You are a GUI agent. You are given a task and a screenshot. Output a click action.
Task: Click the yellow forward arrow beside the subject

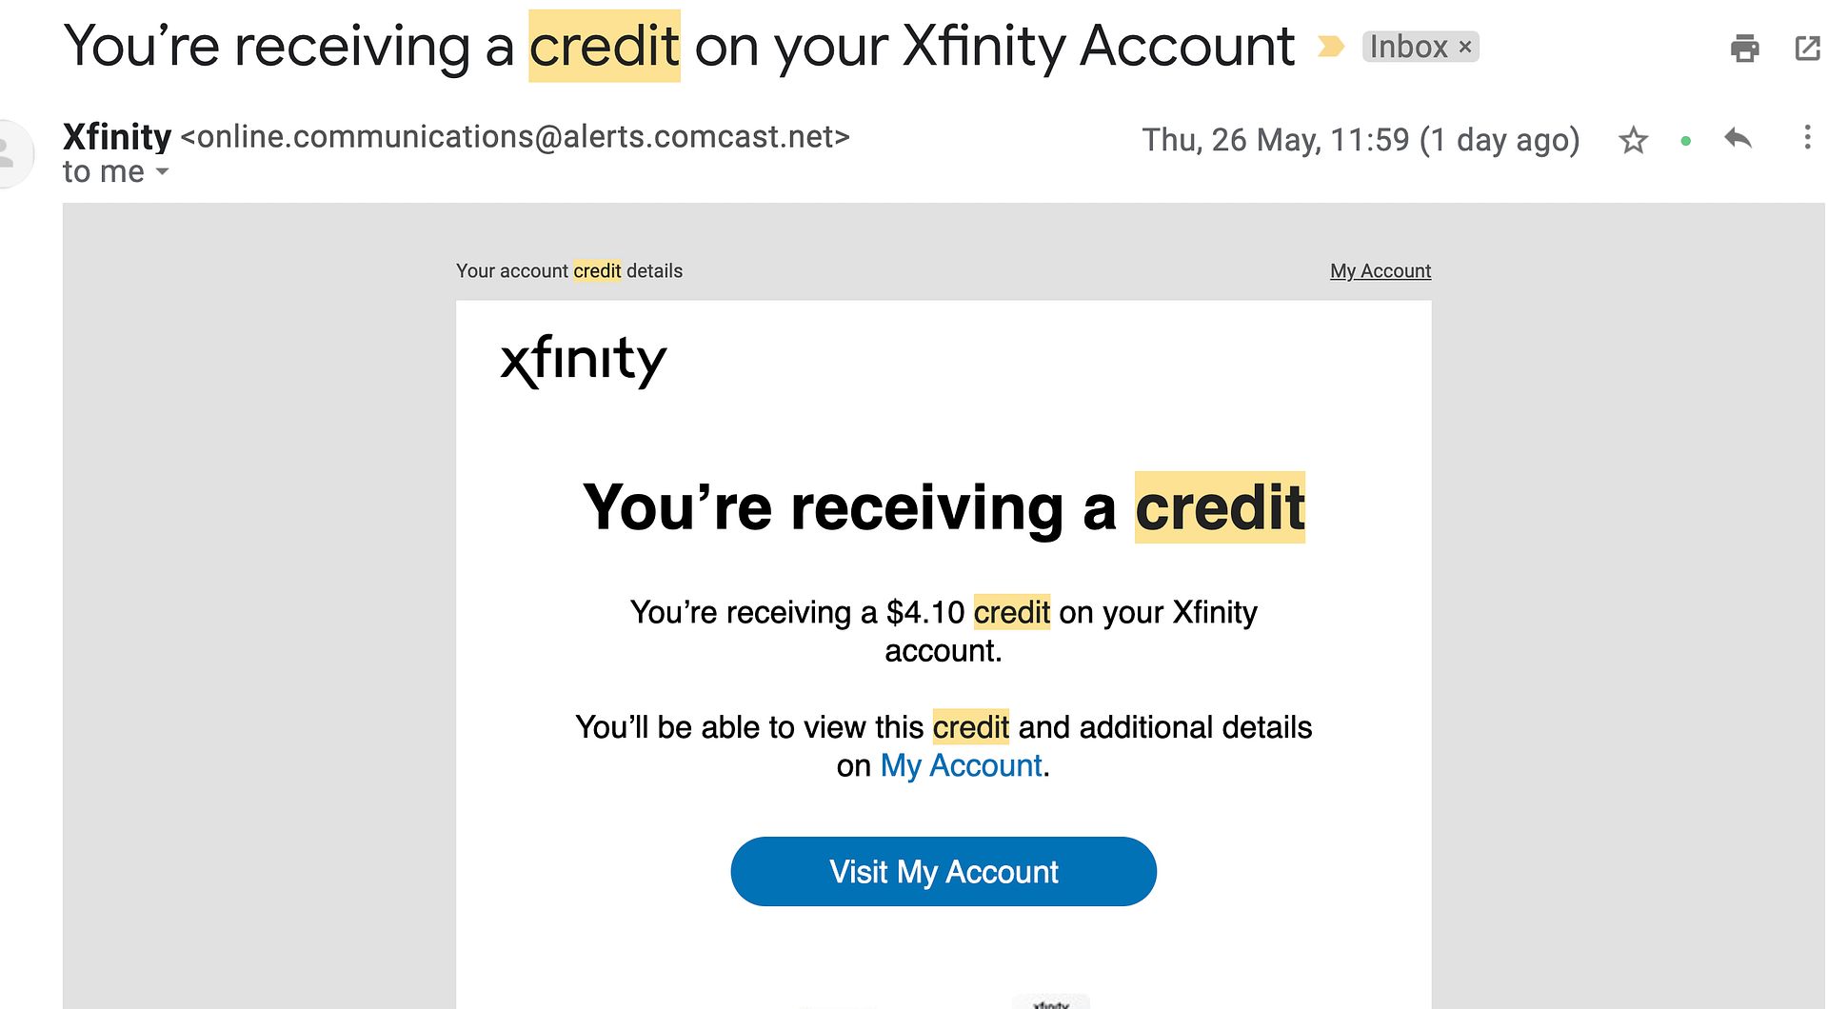point(1330,46)
